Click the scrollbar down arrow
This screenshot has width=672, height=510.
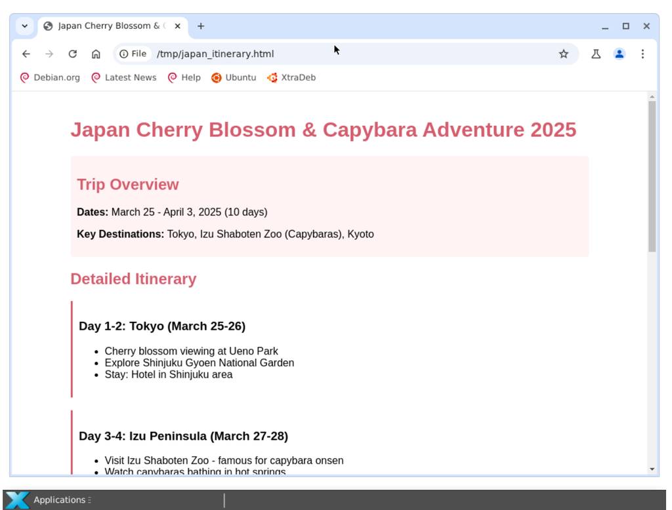click(652, 469)
